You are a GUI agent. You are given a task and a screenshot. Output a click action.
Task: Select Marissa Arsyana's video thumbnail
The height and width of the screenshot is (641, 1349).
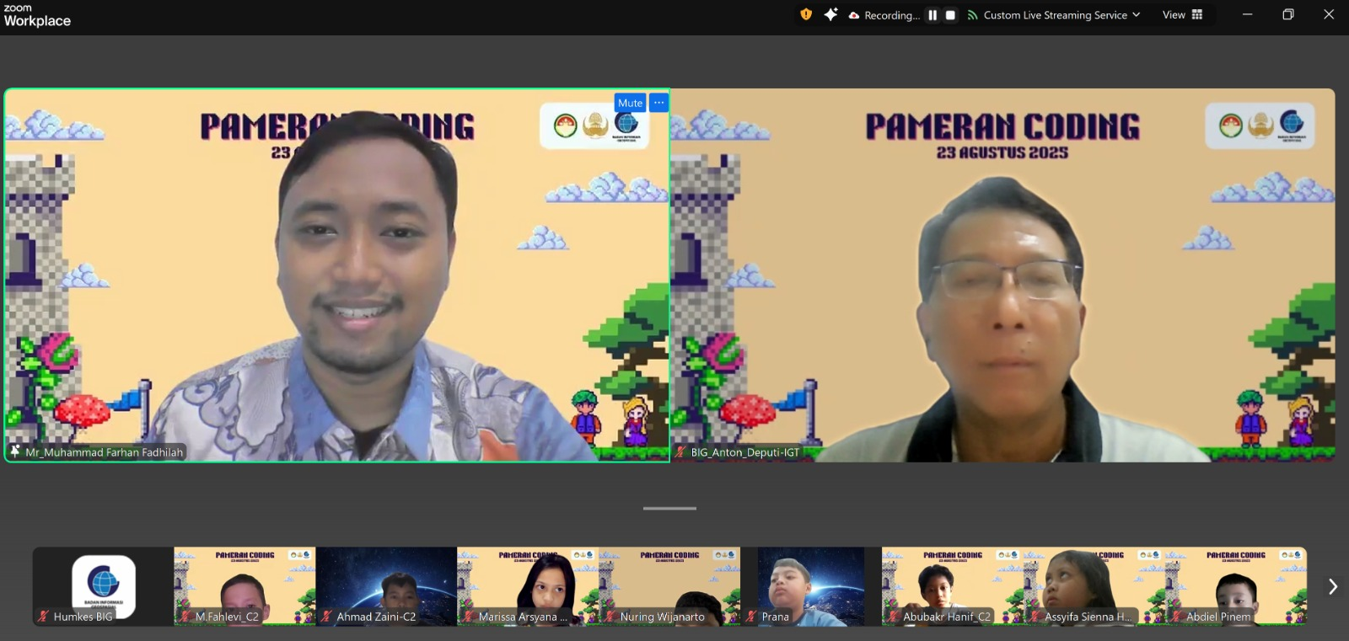tap(528, 585)
